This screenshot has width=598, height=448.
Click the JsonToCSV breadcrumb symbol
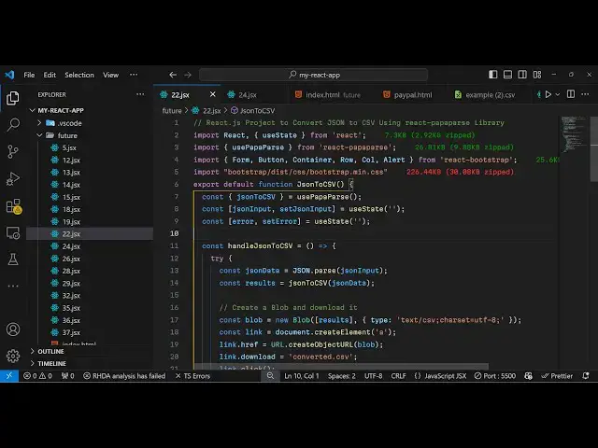click(253, 110)
